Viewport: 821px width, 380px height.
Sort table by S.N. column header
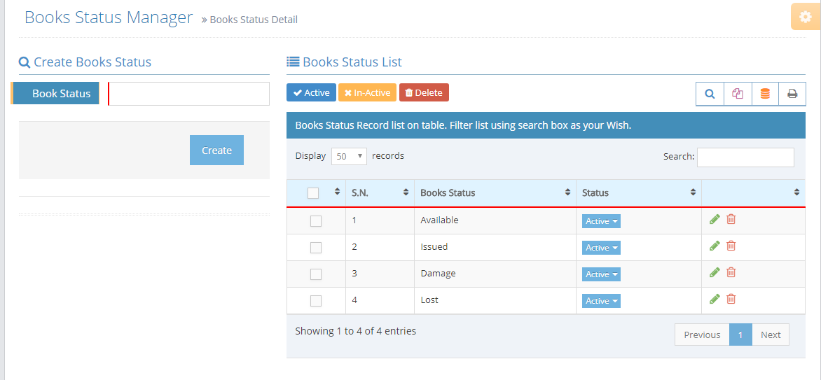pyautogui.click(x=379, y=192)
